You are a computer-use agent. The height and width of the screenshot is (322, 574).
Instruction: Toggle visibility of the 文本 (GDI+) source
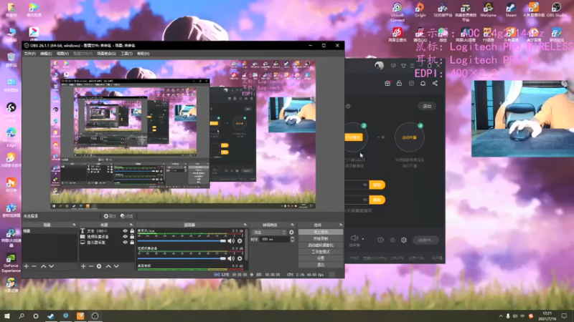click(x=125, y=231)
